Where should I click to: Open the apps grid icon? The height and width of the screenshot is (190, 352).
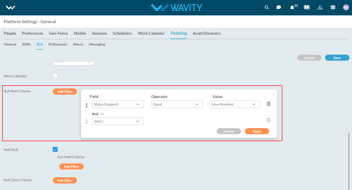tap(333, 7)
